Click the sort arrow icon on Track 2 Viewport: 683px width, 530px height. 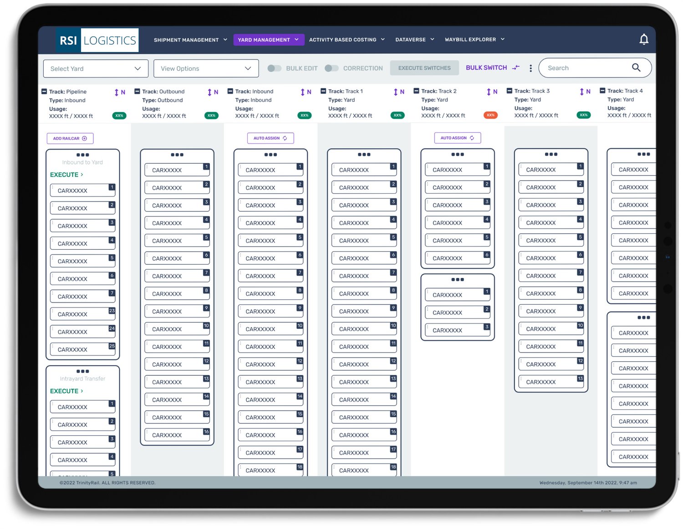tap(489, 92)
